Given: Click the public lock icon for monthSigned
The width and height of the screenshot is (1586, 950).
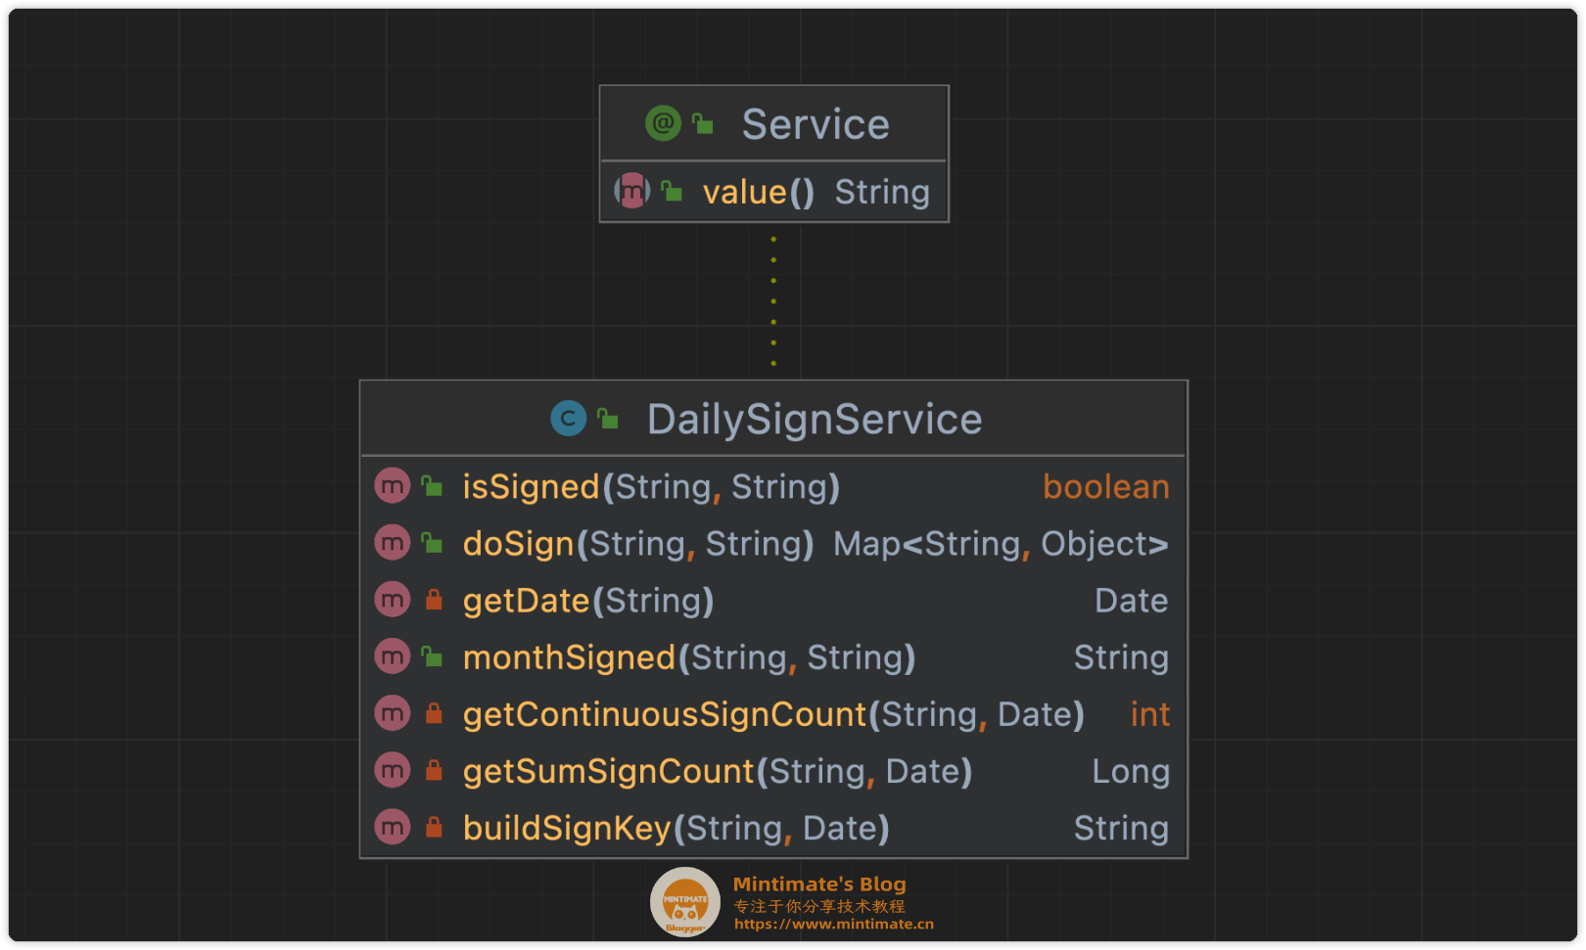Looking at the screenshot, I should point(432,656).
